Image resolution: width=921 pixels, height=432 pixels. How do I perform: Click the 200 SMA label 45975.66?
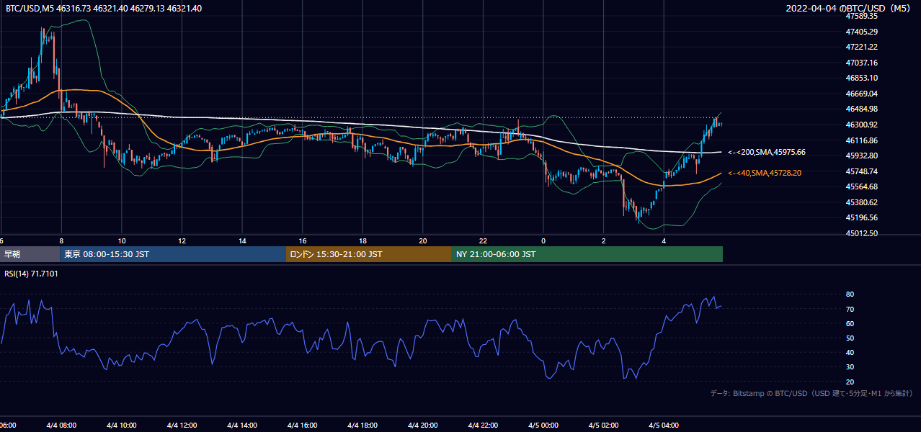tap(767, 152)
